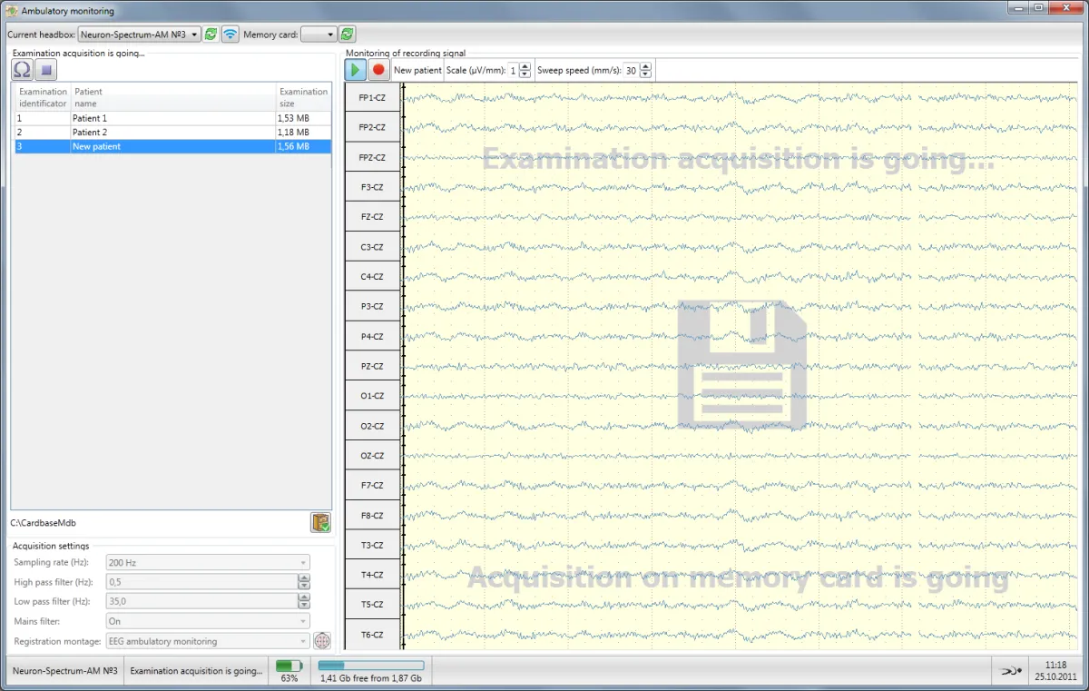
Task: Click the F3-CZ channel label
Action: (372, 187)
